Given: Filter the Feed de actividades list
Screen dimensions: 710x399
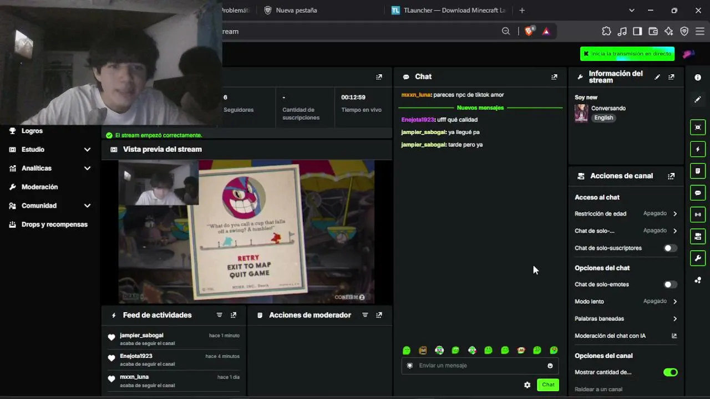Looking at the screenshot, I should point(219,315).
